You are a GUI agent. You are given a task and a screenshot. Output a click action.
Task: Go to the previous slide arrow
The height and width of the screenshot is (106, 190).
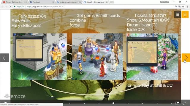(4, 58)
